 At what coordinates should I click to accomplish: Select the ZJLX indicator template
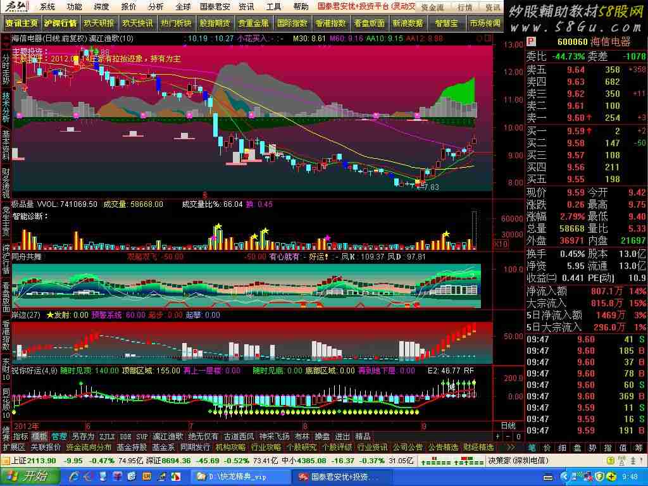(107, 437)
